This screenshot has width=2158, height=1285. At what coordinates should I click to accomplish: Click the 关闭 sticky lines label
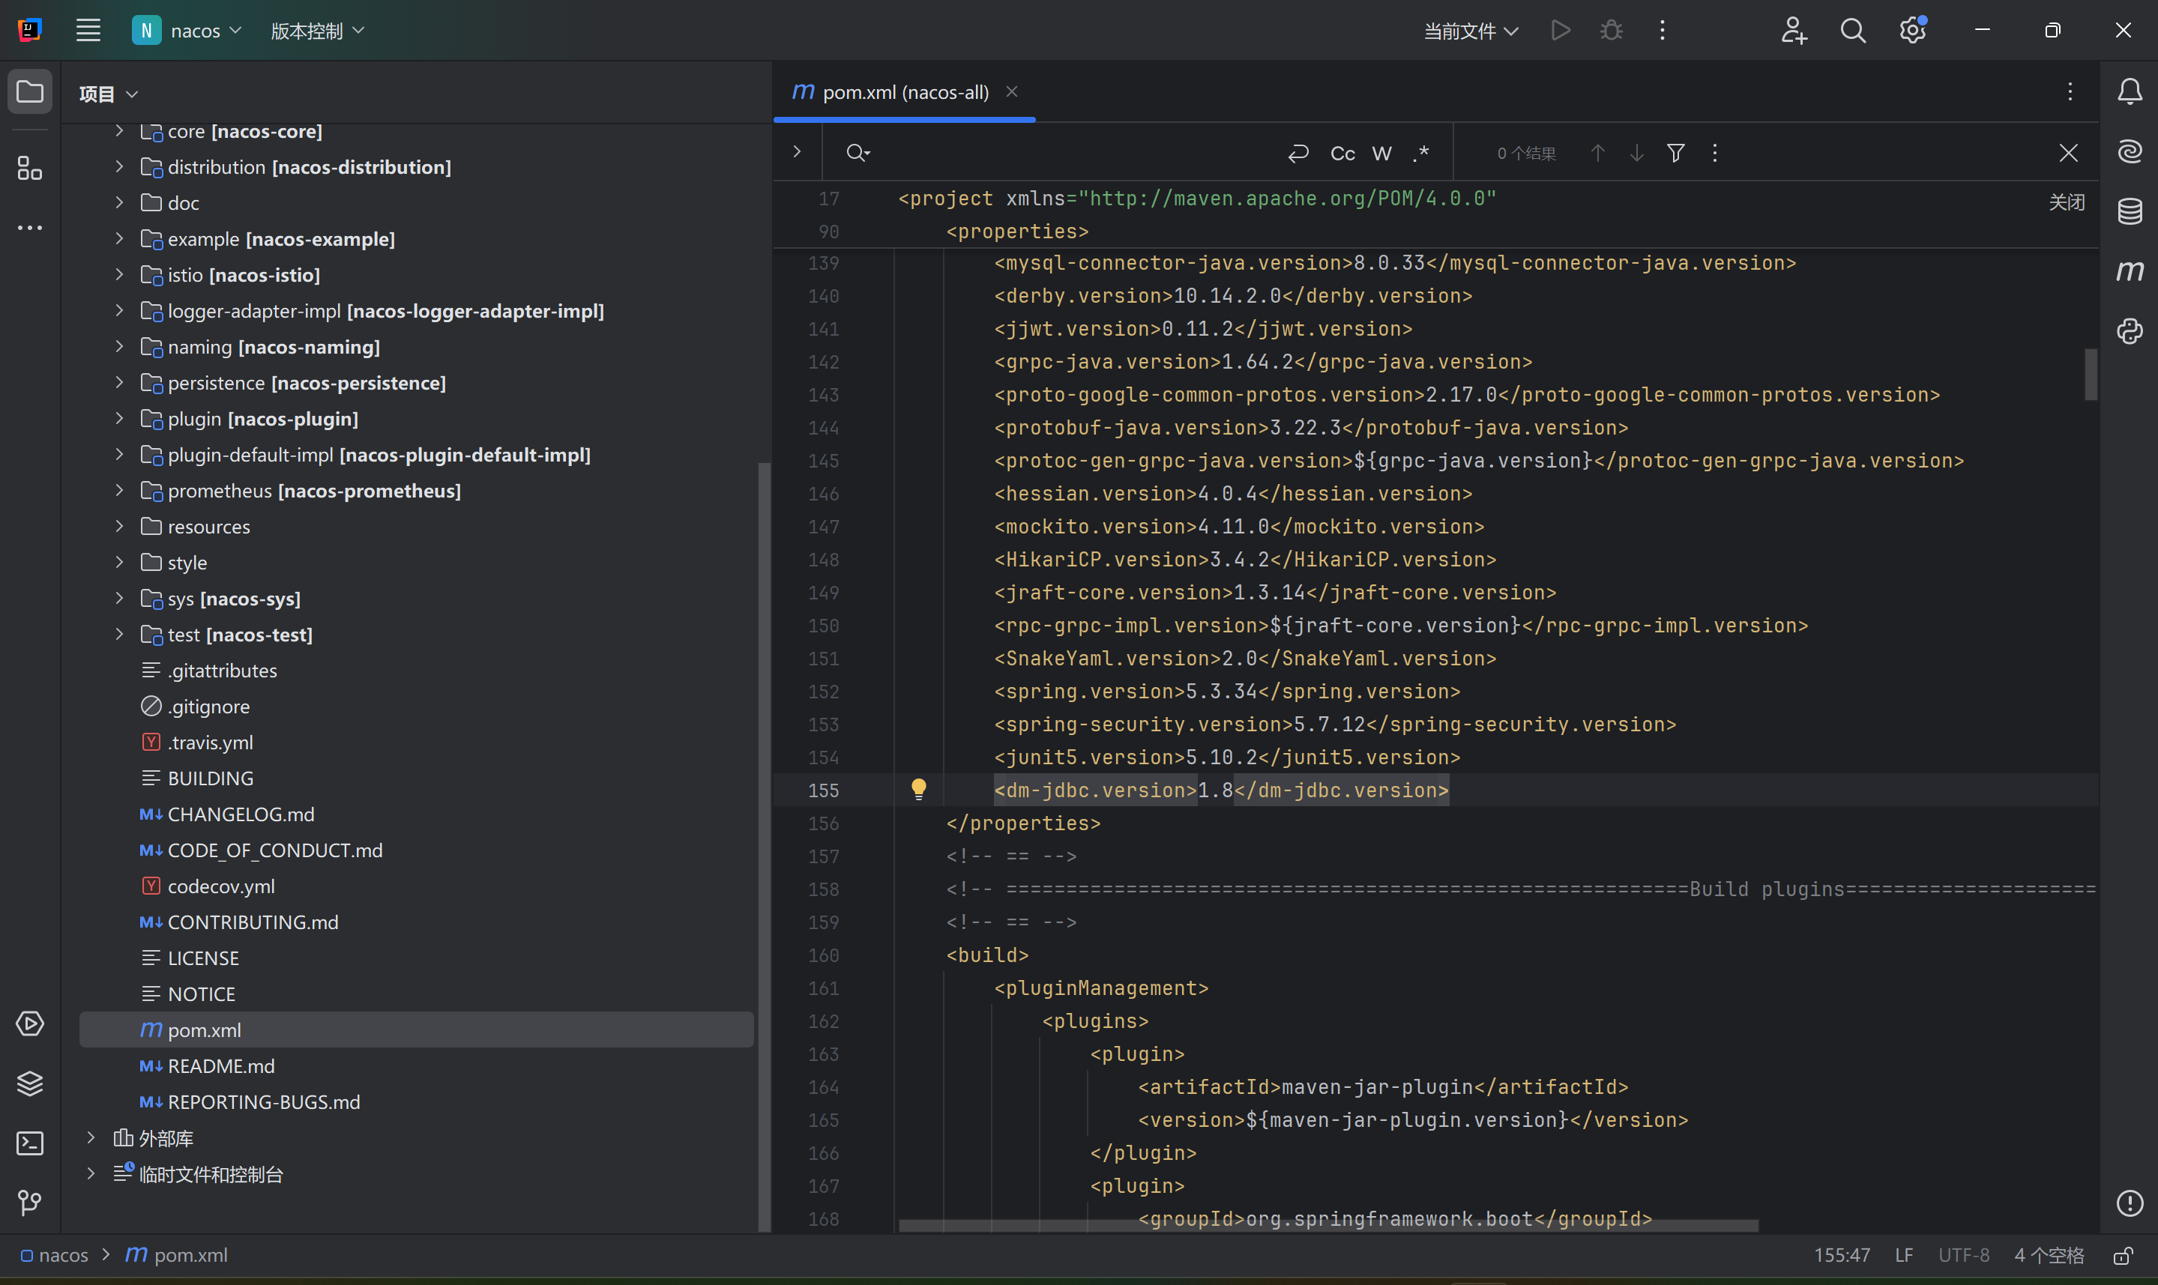[2067, 202]
